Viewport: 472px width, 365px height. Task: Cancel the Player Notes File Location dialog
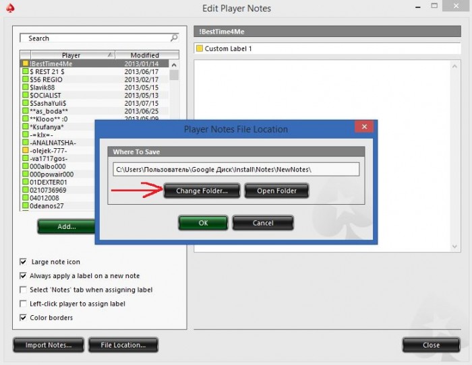[263, 223]
